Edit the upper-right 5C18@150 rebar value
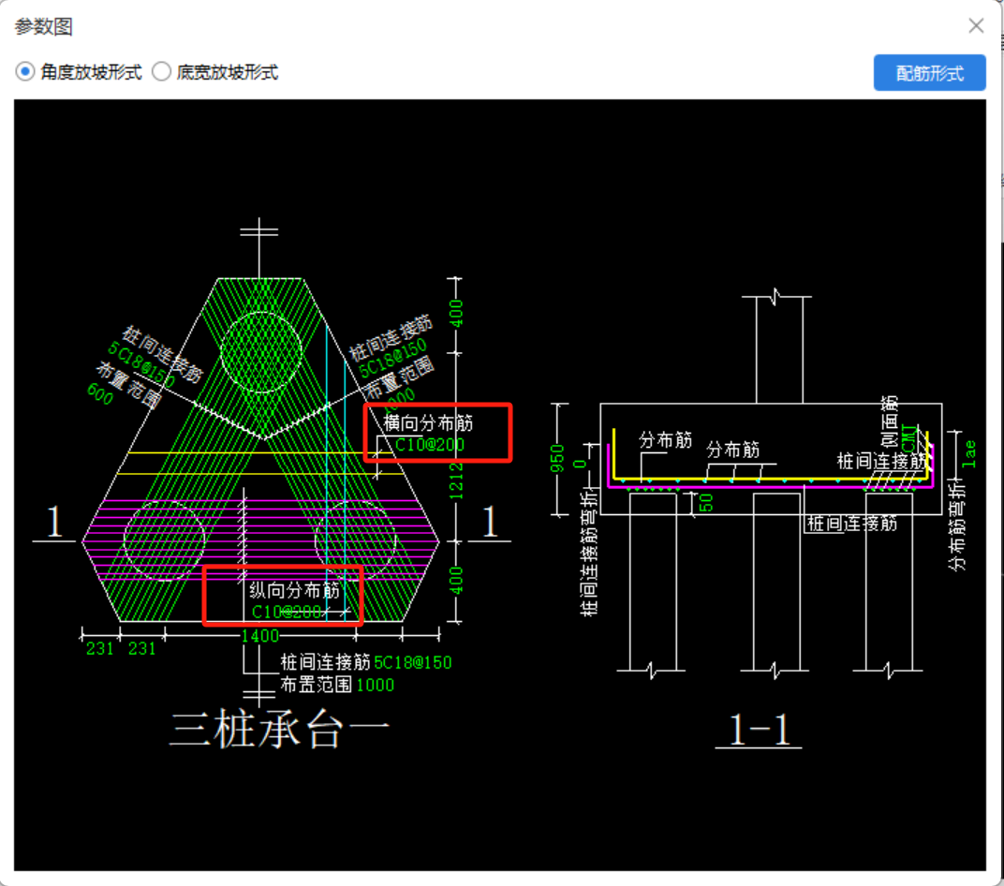Image resolution: width=1004 pixels, height=886 pixels. 392,359
